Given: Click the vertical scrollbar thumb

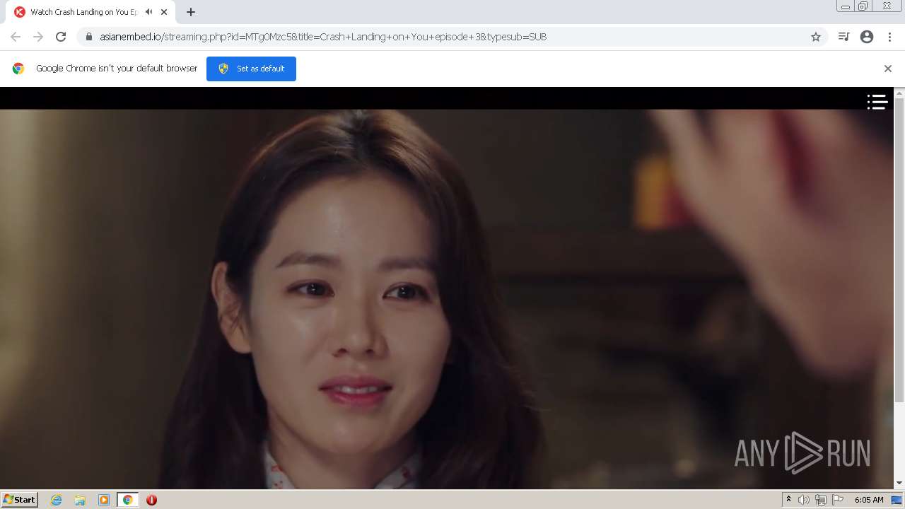Looking at the screenshot, I should click(899, 251).
